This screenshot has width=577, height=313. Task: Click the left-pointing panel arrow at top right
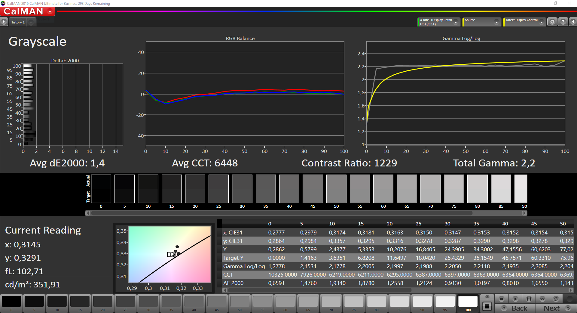coord(573,22)
